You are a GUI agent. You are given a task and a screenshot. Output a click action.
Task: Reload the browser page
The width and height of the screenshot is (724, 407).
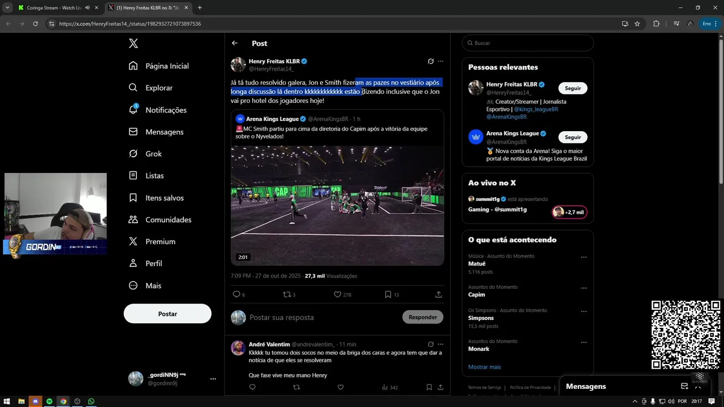(35, 24)
